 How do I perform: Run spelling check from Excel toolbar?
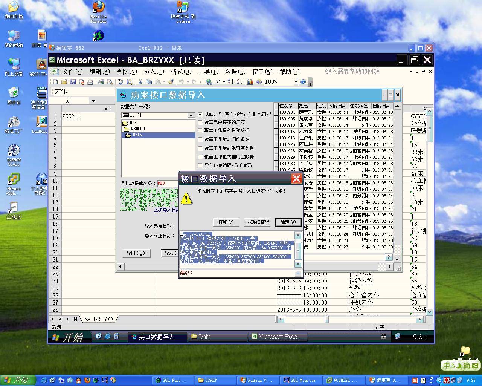pos(121,82)
